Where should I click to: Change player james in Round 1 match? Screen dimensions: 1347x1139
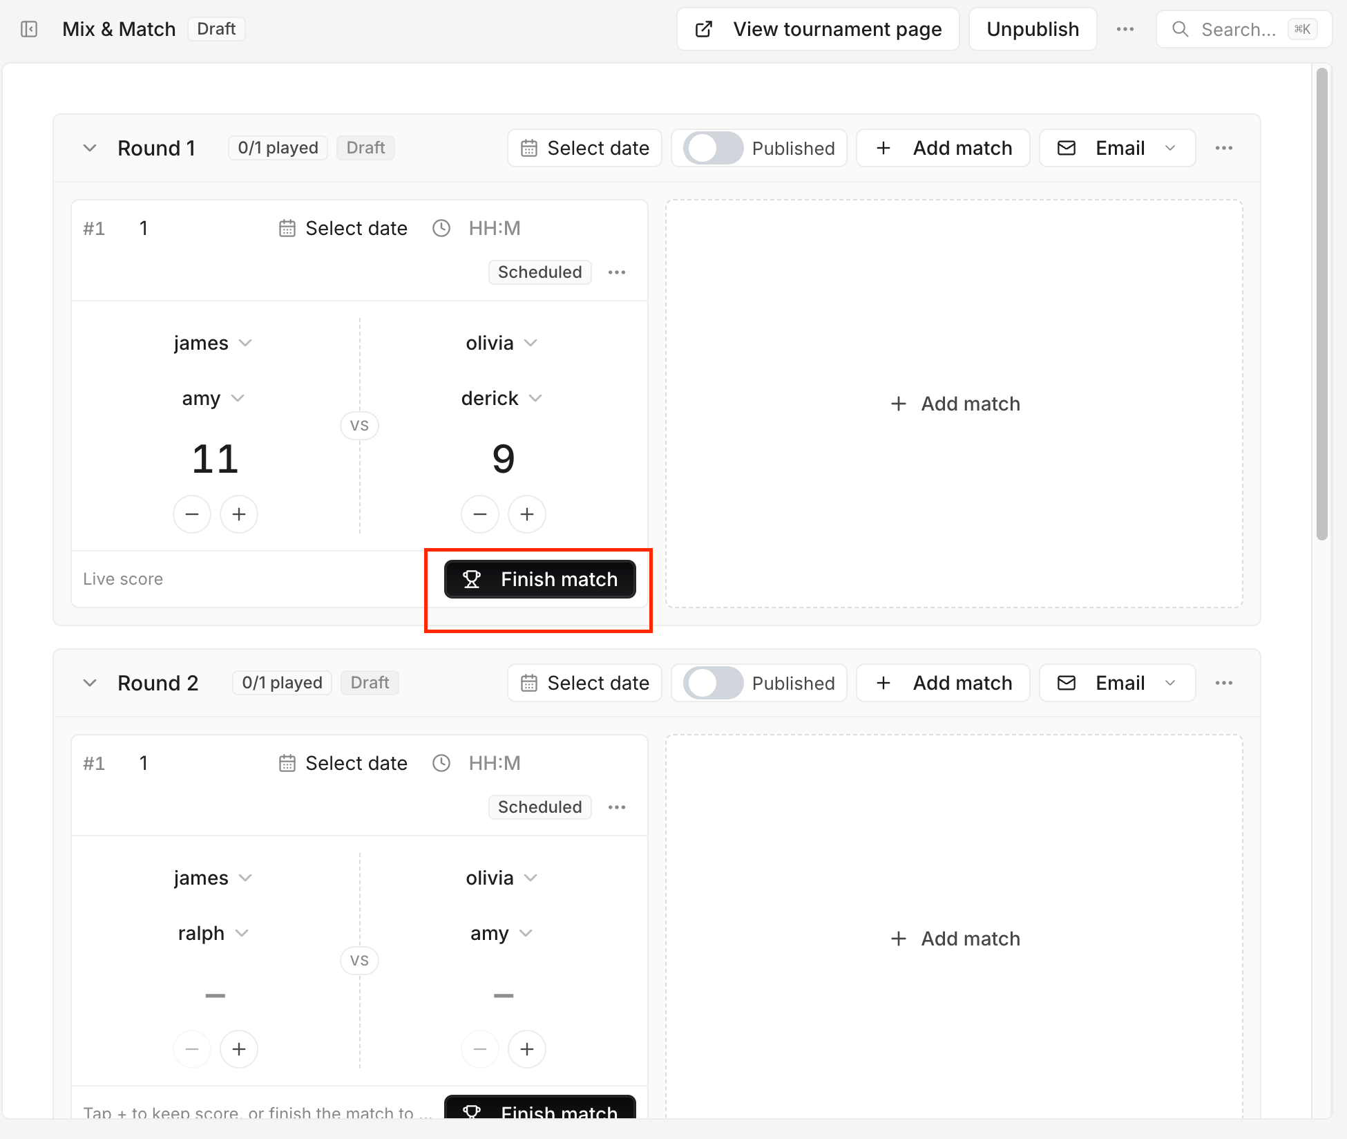point(213,343)
